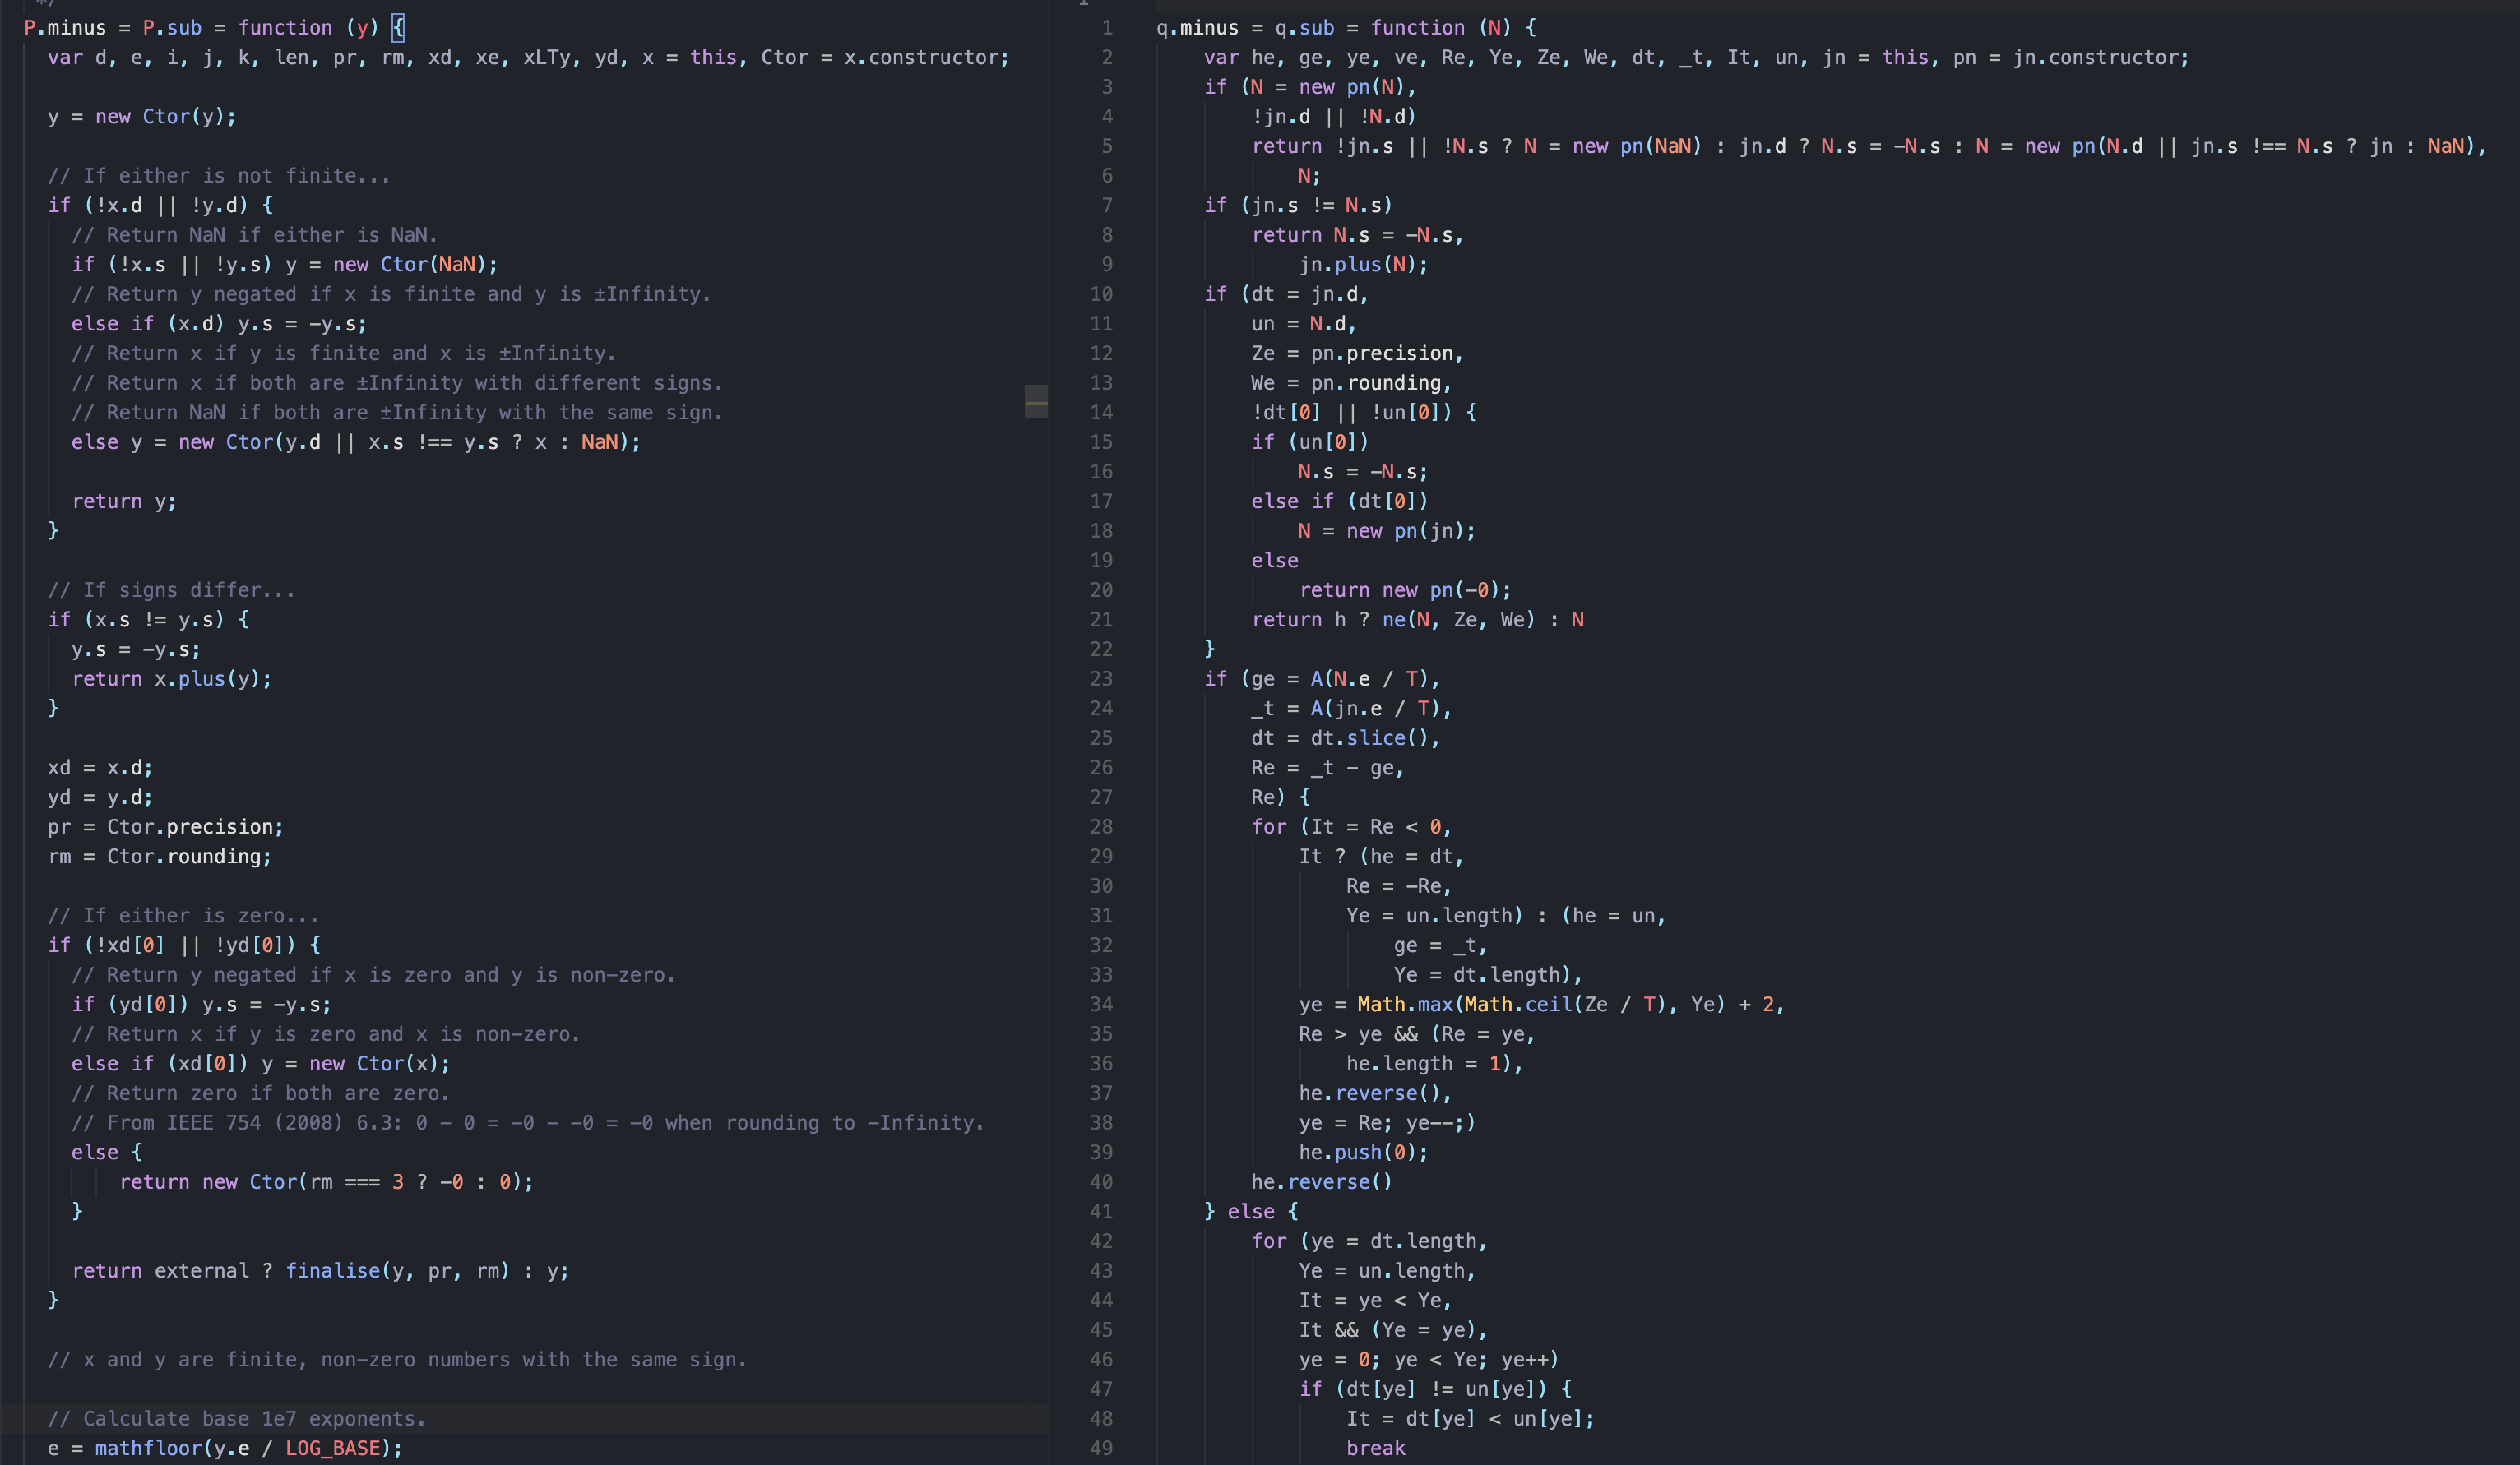The width and height of the screenshot is (2520, 1465).
Task: Click 'Math.ceil' in the right pane
Action: (x=1518, y=1005)
